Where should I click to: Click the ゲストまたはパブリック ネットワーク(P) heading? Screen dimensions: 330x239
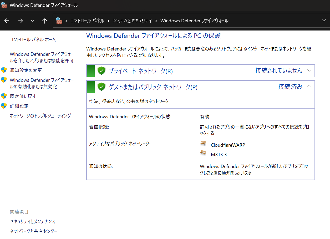[153, 87]
